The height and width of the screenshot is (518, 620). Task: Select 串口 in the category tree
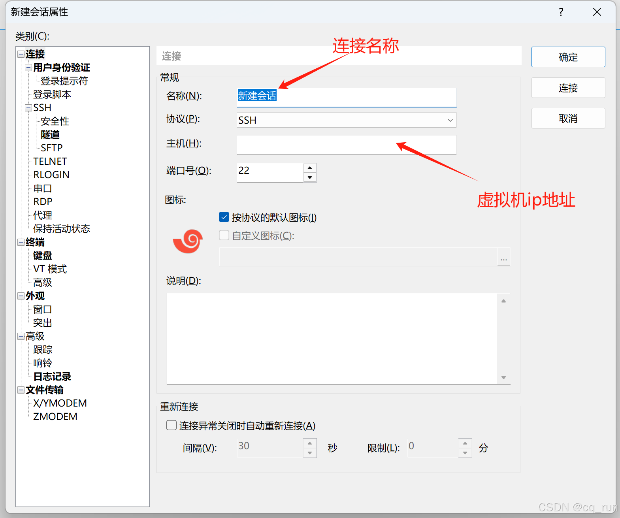[x=43, y=188]
